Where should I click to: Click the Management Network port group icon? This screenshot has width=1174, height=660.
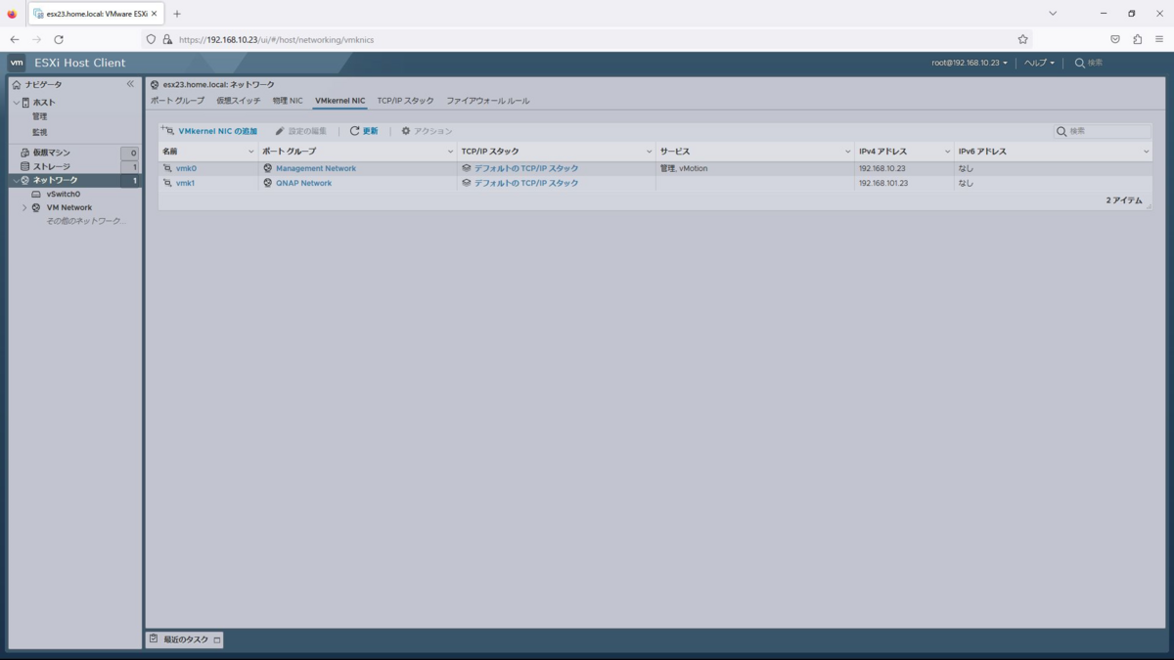pos(268,168)
